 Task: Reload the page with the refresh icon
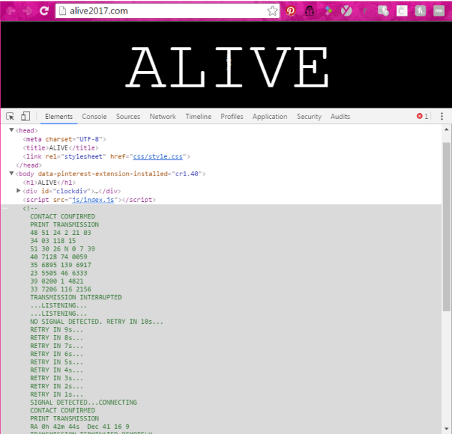44,11
